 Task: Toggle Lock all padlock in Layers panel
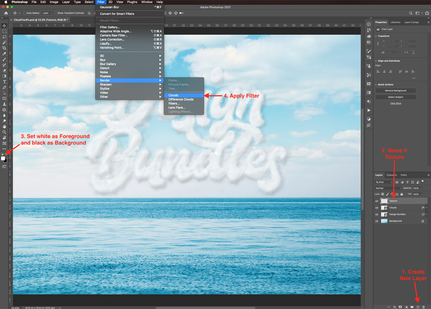point(402,194)
